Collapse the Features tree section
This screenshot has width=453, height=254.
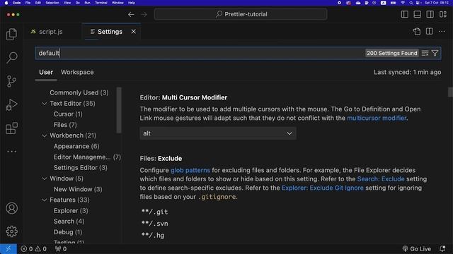(x=44, y=200)
